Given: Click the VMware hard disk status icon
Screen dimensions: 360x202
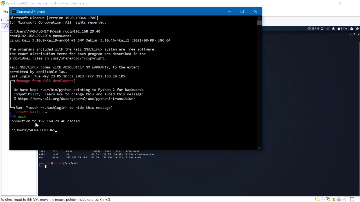Looking at the screenshot, I should pyautogui.click(x=317, y=199).
